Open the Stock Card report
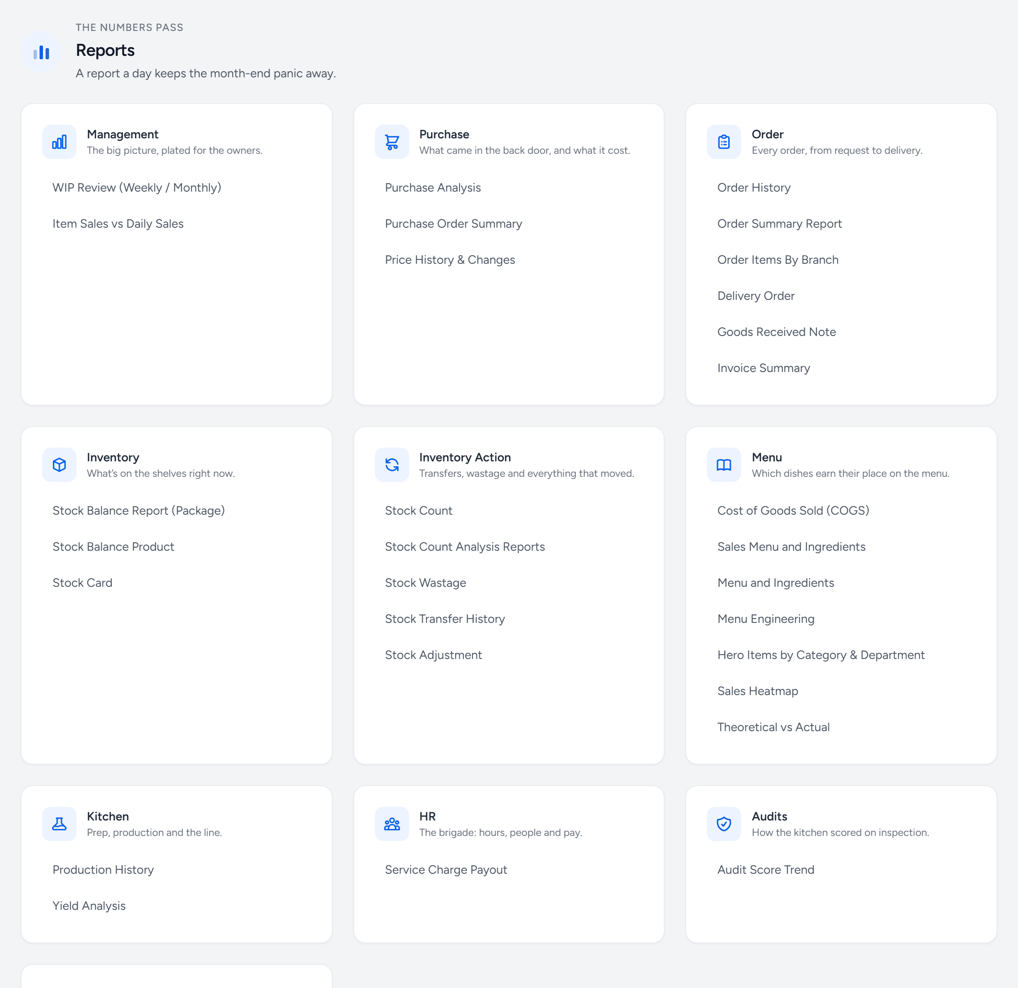The width and height of the screenshot is (1018, 988). point(82,583)
